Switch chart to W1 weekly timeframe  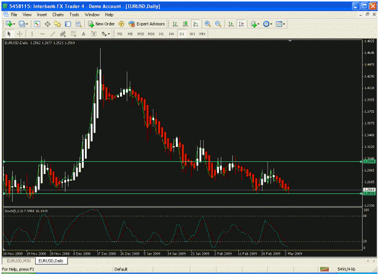coord(192,34)
